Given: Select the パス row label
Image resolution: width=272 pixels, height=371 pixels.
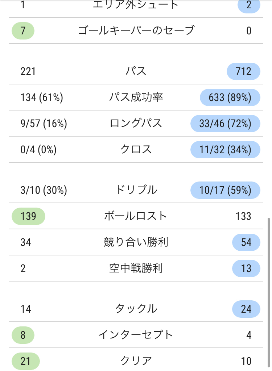Looking at the screenshot, I should (136, 71).
